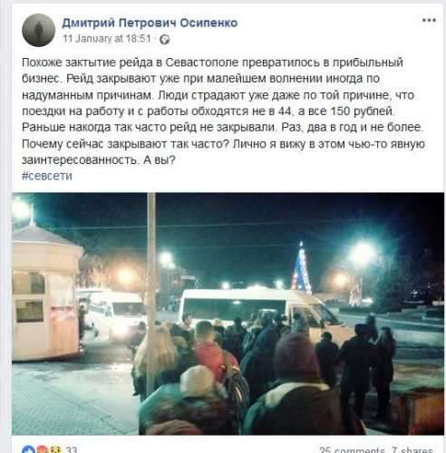
Task: Open the 33 reactions count
Action: (71, 450)
